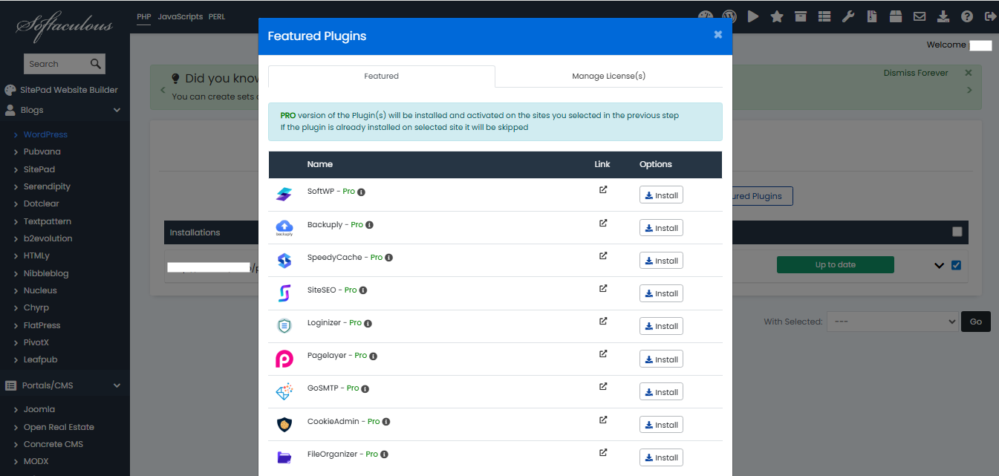Open the help question mark icon
999x476 pixels.
(x=967, y=16)
